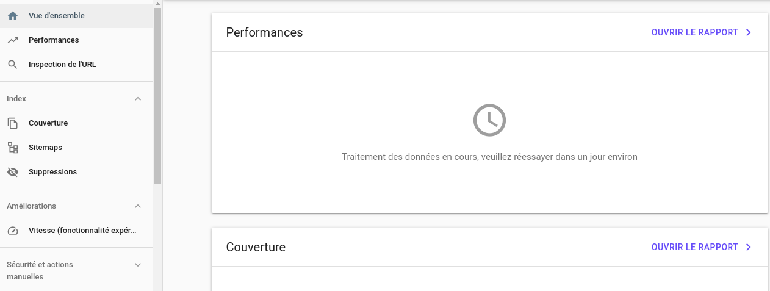Collapse the Index section chevron
The width and height of the screenshot is (770, 291).
pos(138,99)
